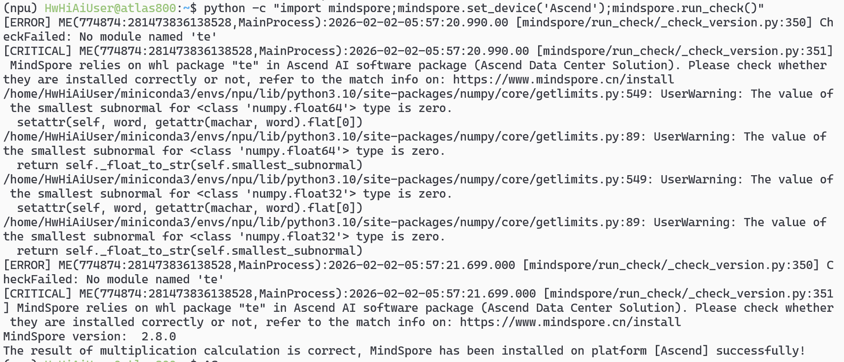The width and height of the screenshot is (844, 362).
Task: Click the first setattr(self, word, ...) code line
Action: pyautogui.click(x=189, y=122)
